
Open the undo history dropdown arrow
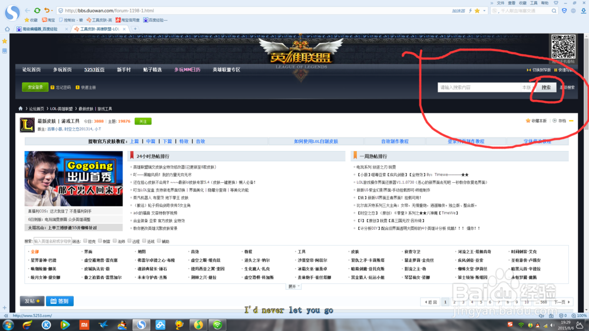point(52,11)
